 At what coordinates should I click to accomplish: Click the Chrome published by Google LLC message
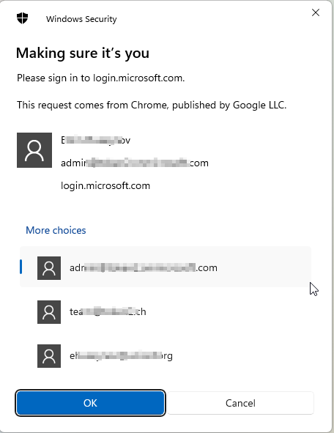(x=152, y=105)
